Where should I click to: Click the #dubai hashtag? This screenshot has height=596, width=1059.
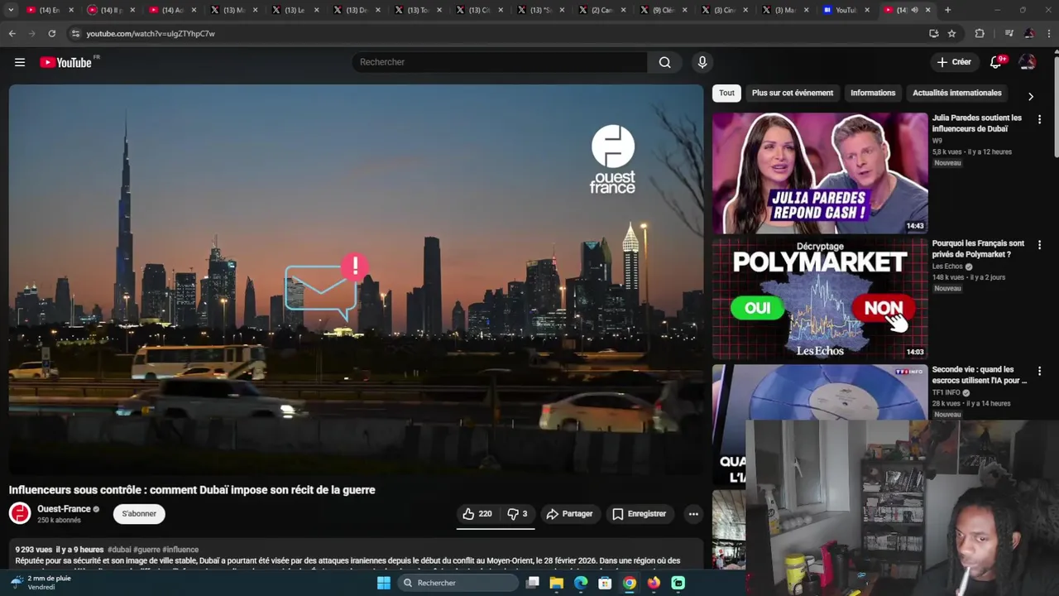(x=119, y=550)
